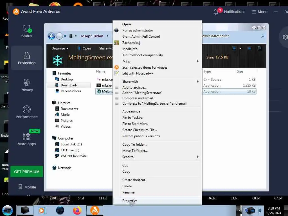
Task: Select Recent Places in navigation pane
Action: pyautogui.click(x=68, y=91)
